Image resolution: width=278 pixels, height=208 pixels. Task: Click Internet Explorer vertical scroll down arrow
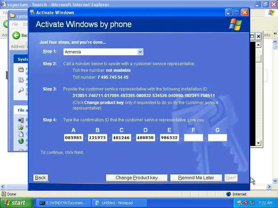pyautogui.click(x=275, y=181)
